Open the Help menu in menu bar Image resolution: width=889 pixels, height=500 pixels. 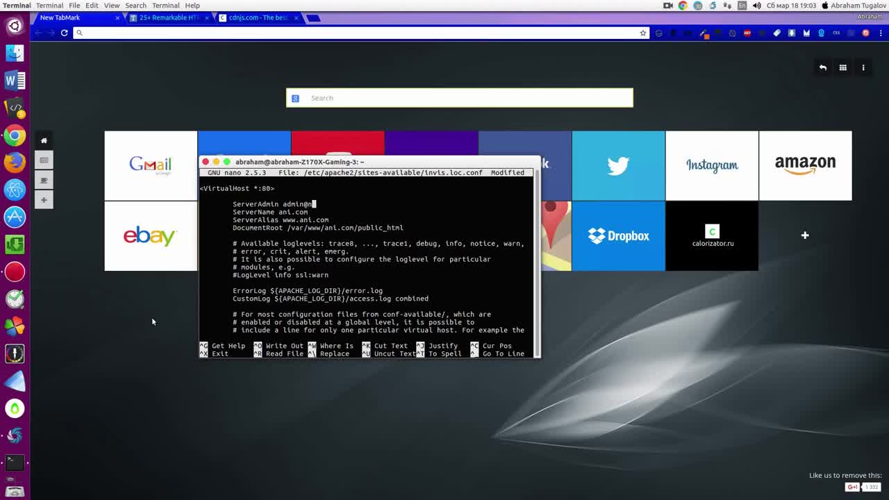click(x=192, y=6)
